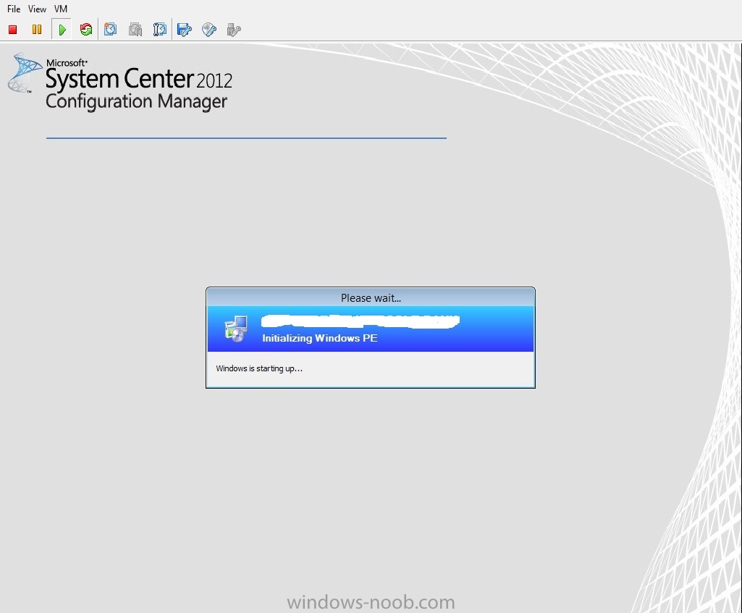Open the VM menu
This screenshot has height=613, width=742.
(61, 9)
